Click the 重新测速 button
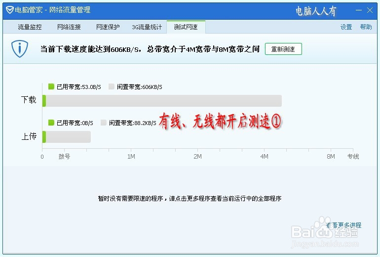The height and width of the screenshot is (257, 380). click(x=283, y=49)
